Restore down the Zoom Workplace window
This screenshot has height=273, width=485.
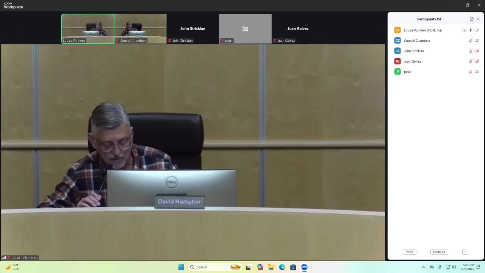pos(468,5)
